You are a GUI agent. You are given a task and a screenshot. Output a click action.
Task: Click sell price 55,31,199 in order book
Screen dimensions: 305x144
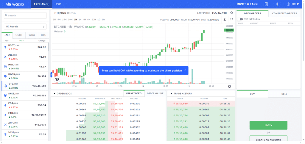[x=117, y=127]
